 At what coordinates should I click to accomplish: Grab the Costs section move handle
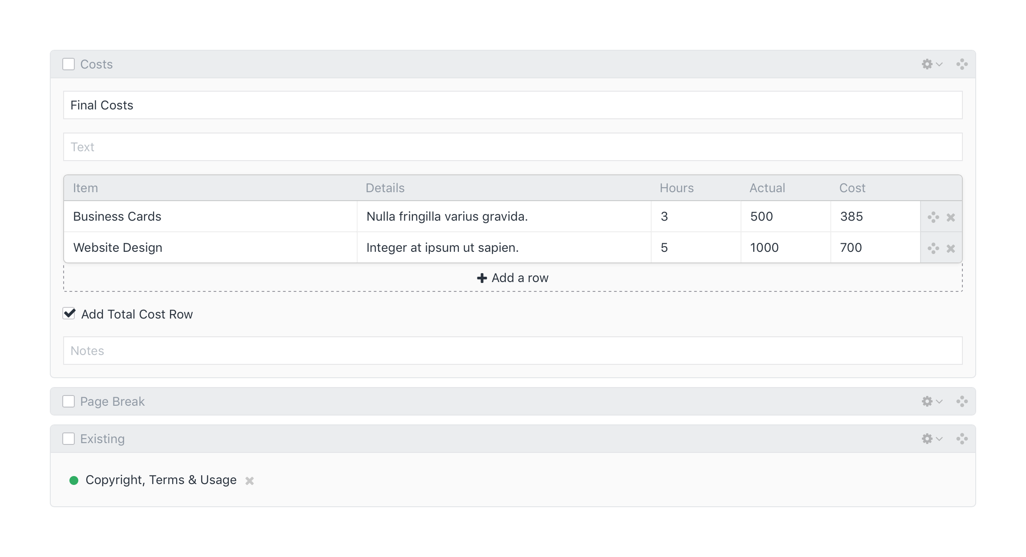[x=962, y=64]
